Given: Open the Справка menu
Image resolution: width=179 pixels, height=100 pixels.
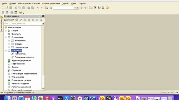Looking at the screenshot, I should 83,4.
